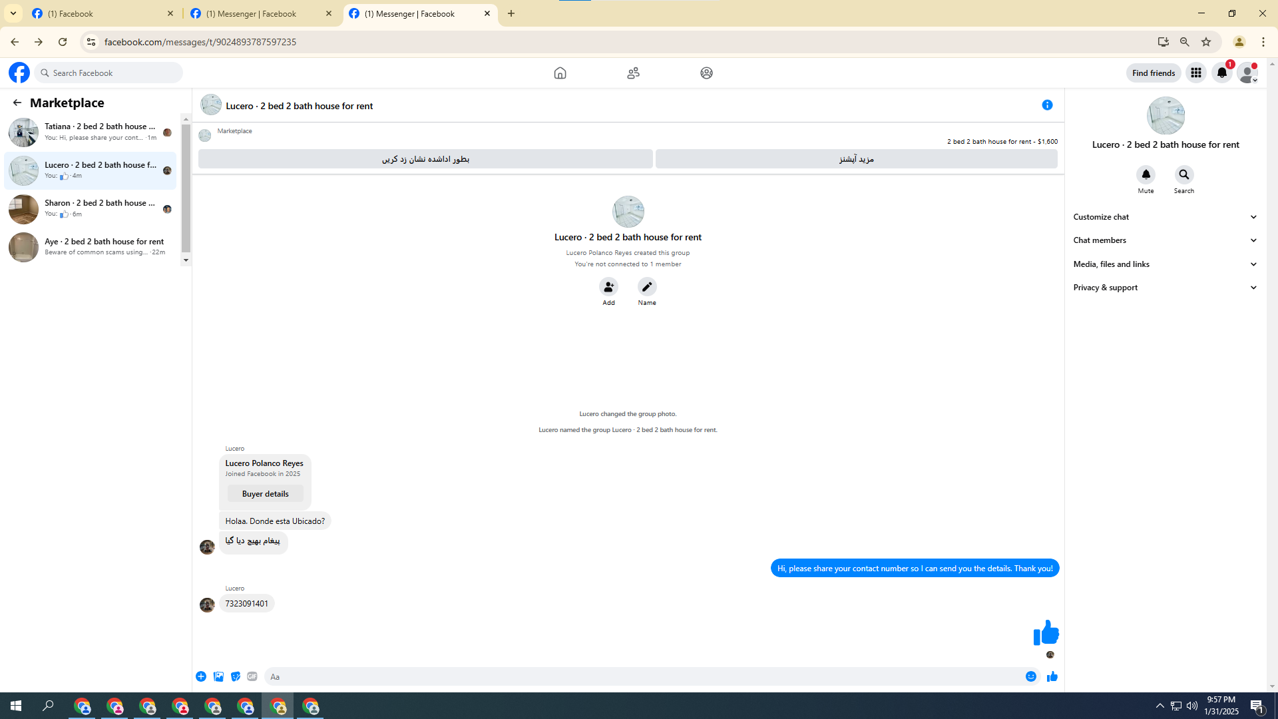The image size is (1278, 719).
Task: Switch to the first (1) Facebook tab
Action: tap(103, 13)
